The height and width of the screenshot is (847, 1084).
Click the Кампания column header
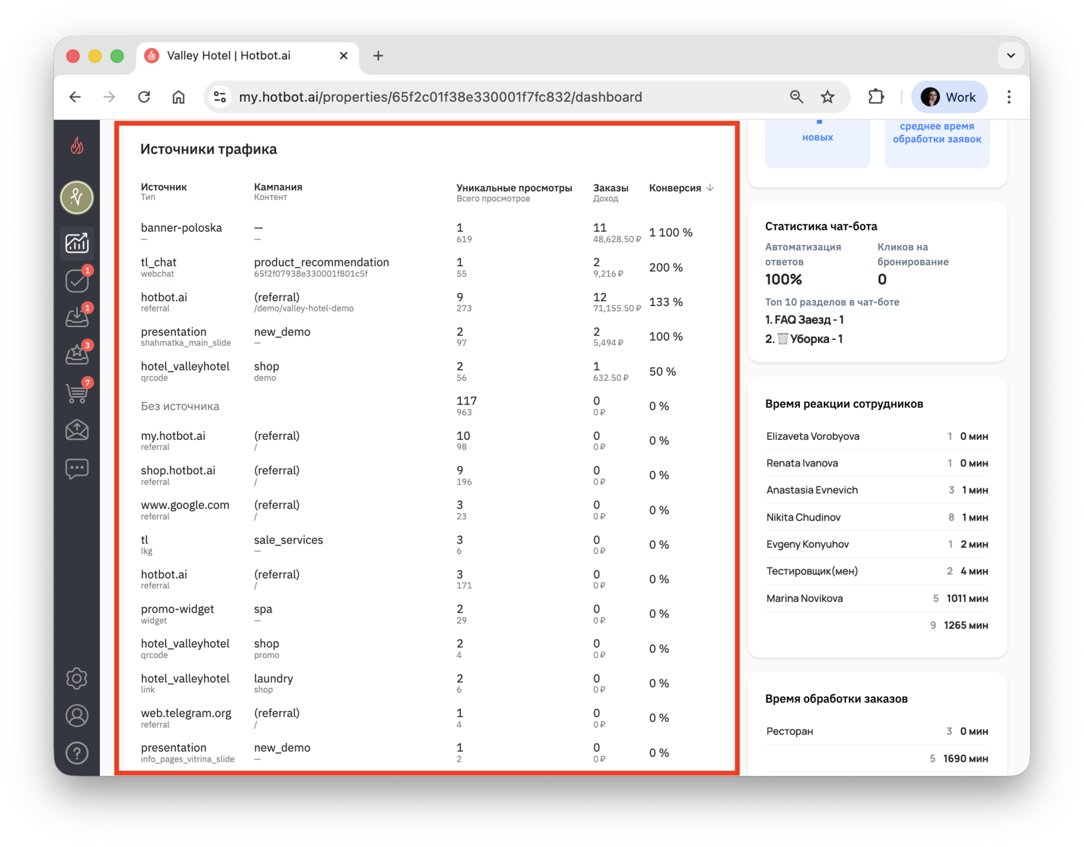coord(278,187)
